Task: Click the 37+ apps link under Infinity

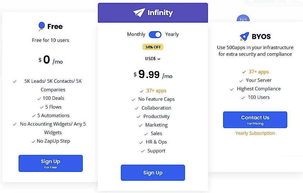Action: click(x=156, y=91)
